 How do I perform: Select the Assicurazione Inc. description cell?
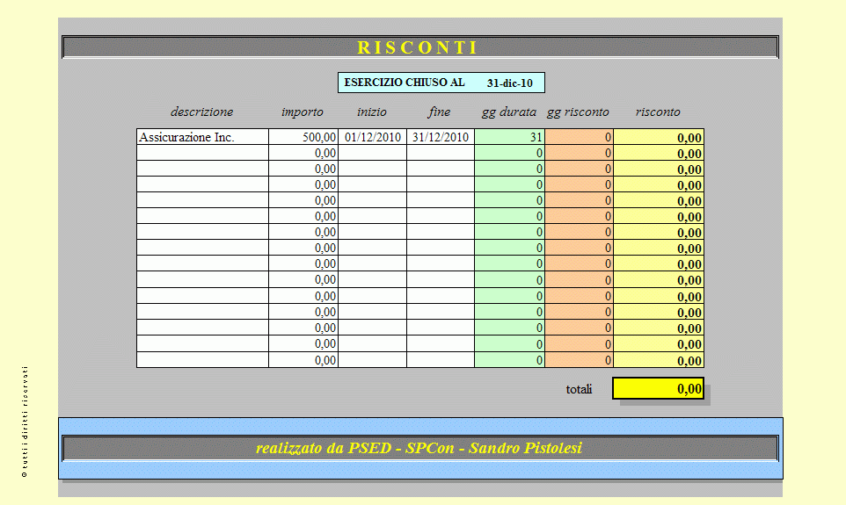202,137
